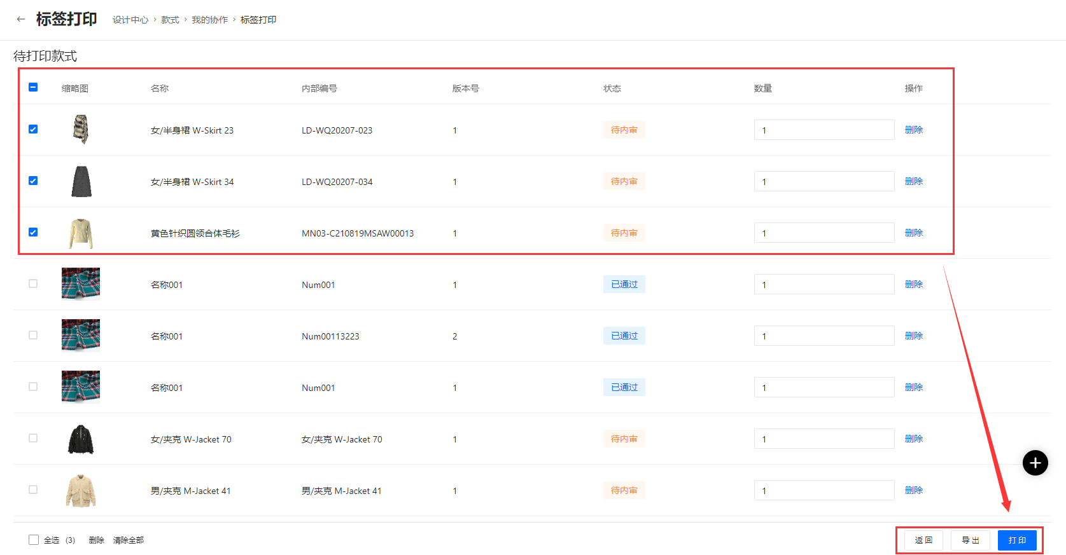Open the W-Skirt 23 thumbnail image
1066x555 pixels.
pos(81,130)
